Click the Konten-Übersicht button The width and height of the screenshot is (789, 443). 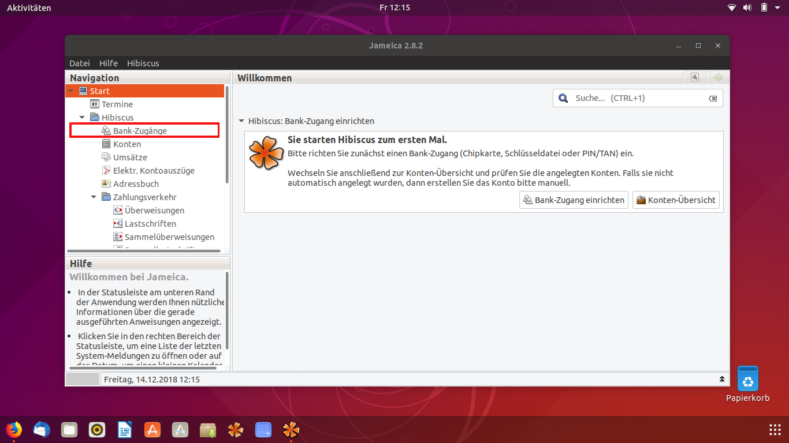click(676, 200)
